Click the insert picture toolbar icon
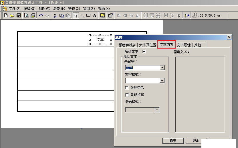The image size is (238, 148). point(102,15)
